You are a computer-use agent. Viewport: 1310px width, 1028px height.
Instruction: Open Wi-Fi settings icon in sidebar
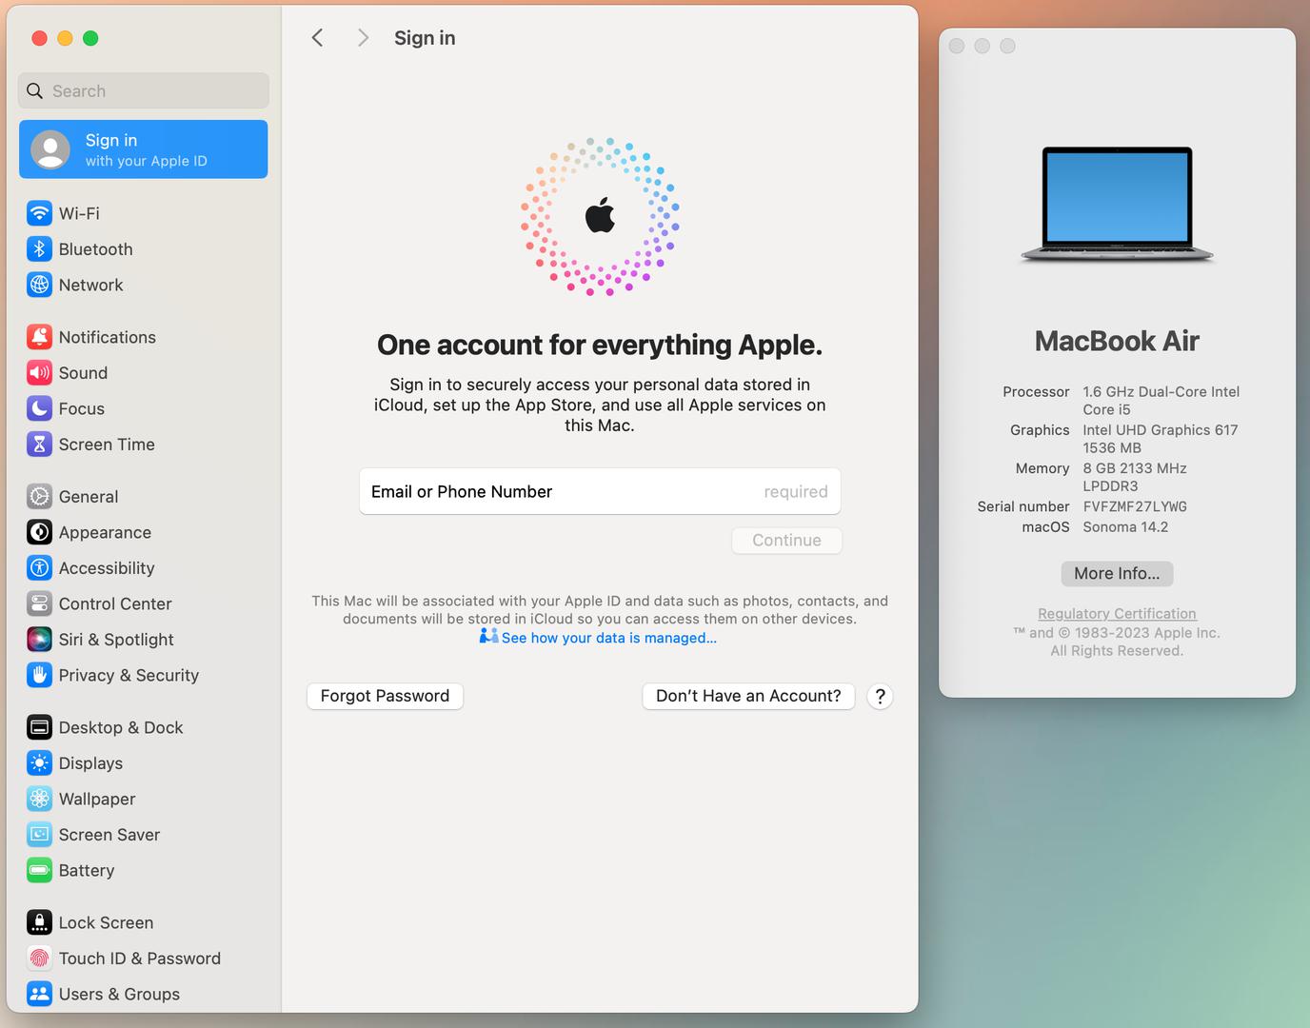click(39, 213)
